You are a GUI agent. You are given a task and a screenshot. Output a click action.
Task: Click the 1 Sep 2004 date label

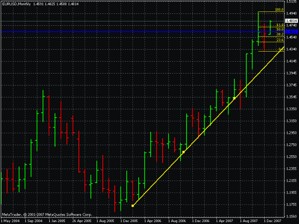point(33,221)
